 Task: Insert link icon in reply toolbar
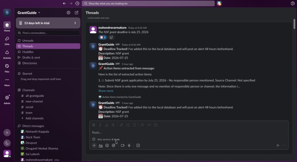point(121,125)
